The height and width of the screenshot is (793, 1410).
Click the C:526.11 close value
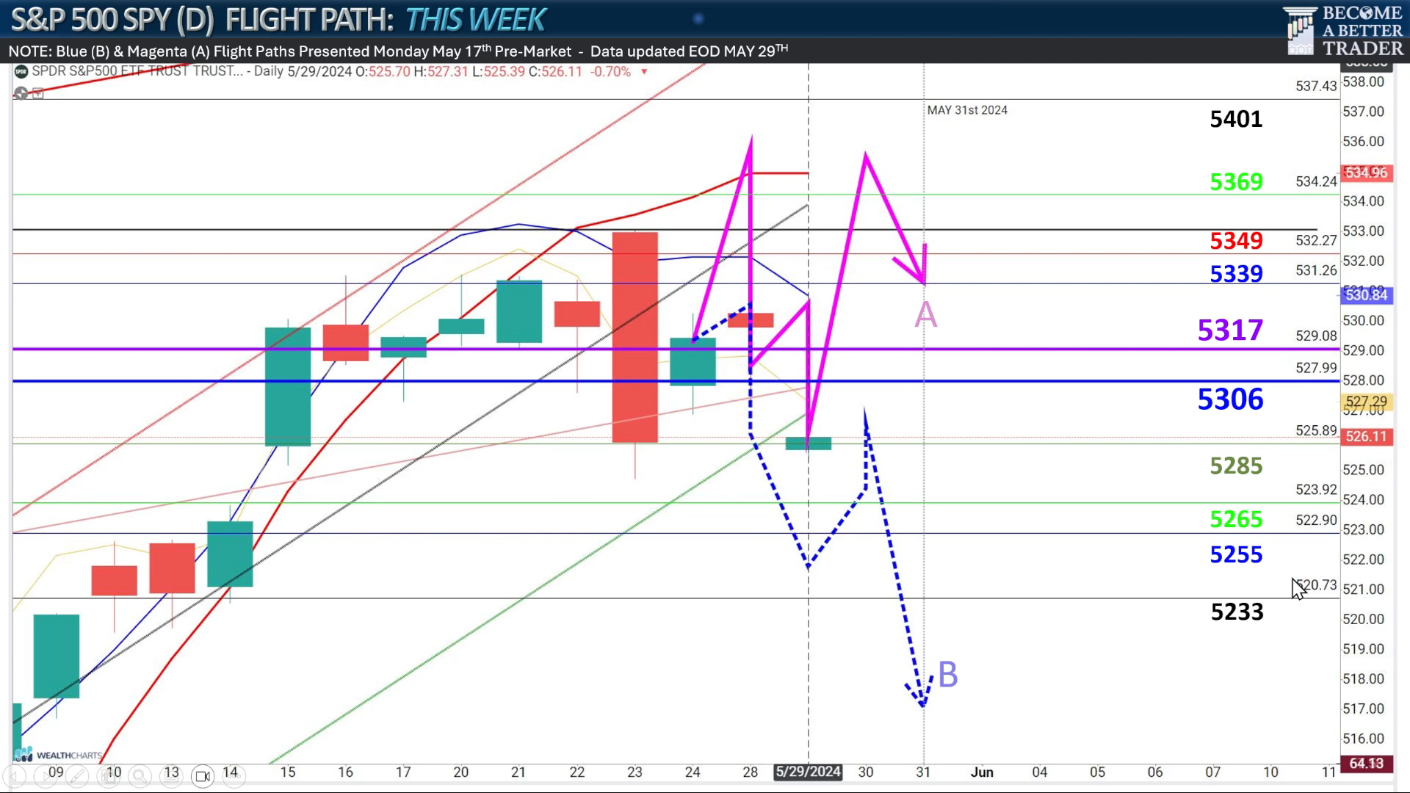coord(555,71)
